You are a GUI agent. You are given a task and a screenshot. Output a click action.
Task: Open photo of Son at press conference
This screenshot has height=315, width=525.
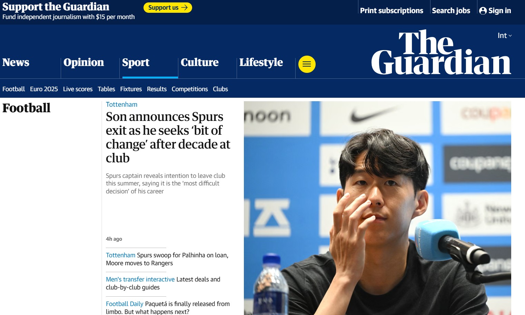tap(377, 208)
